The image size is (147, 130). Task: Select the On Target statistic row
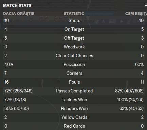point(74,29)
